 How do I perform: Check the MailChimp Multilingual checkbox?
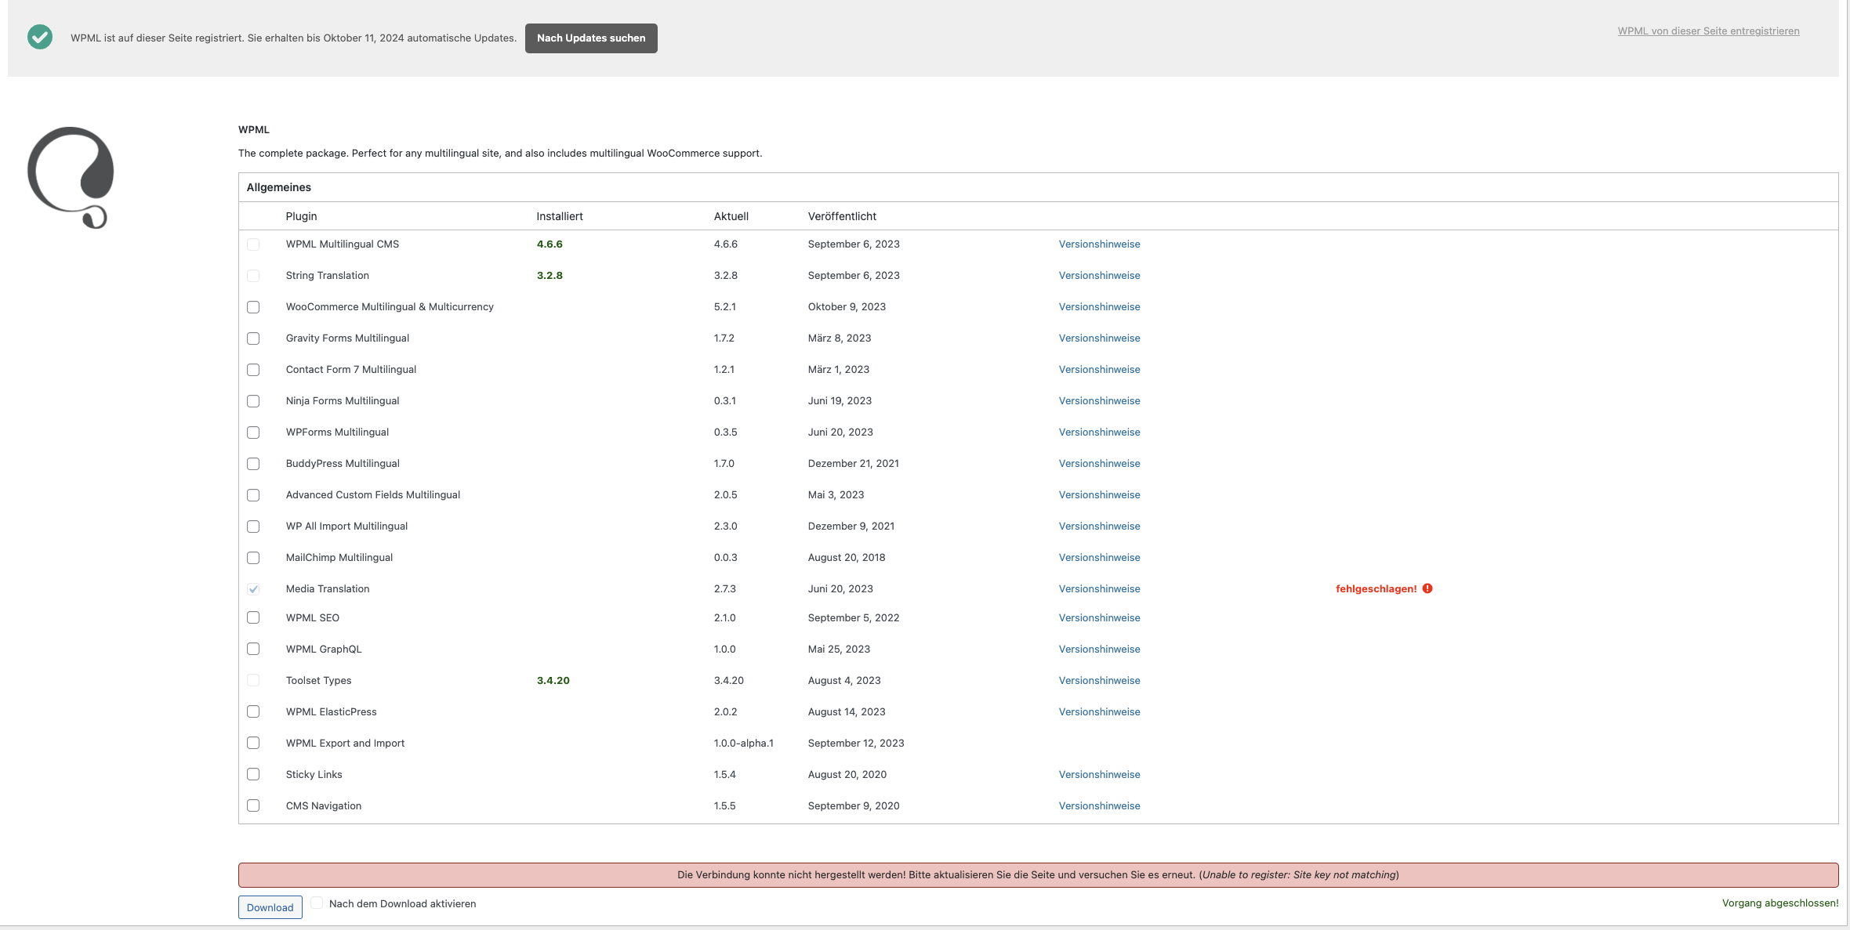click(253, 558)
